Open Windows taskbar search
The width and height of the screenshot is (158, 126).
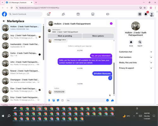point(9,116)
